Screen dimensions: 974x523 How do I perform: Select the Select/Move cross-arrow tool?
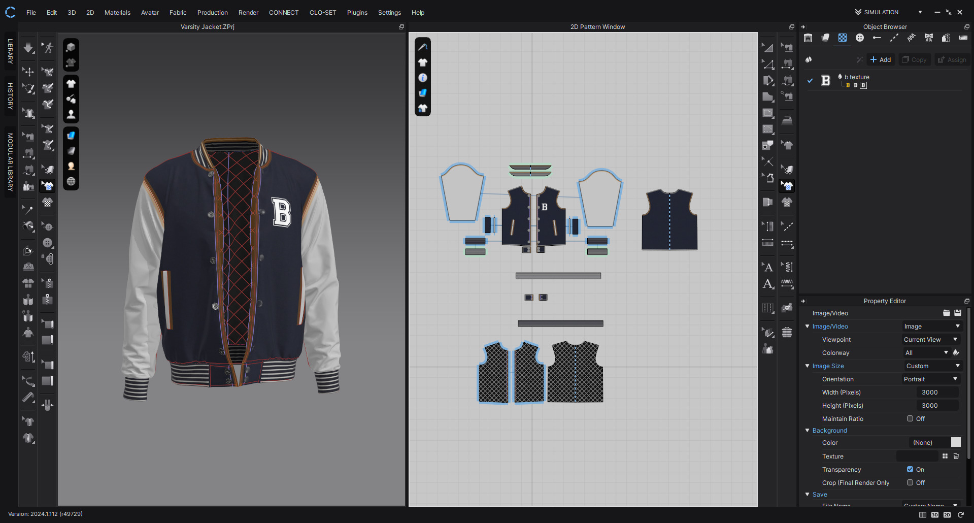(28, 72)
